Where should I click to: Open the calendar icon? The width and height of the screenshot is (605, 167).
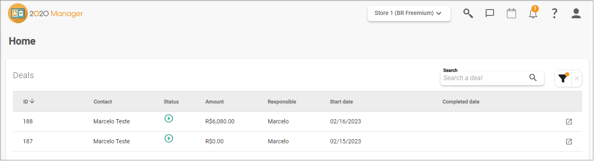coord(511,13)
